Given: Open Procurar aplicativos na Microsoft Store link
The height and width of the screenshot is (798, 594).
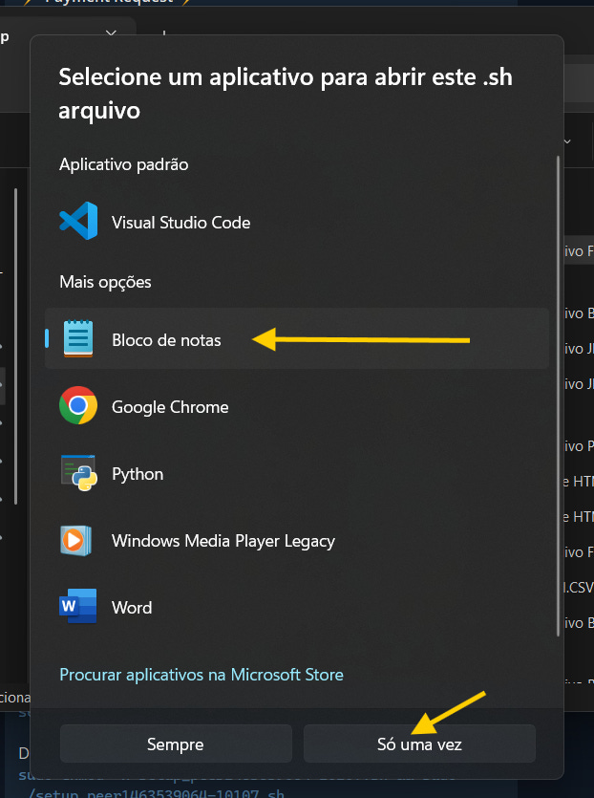Looking at the screenshot, I should [x=202, y=675].
